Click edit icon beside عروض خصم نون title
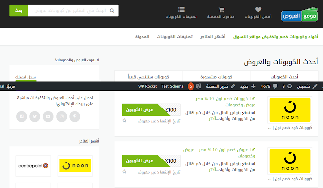Viewport: 323px width, 188px height. [x=253, y=149]
